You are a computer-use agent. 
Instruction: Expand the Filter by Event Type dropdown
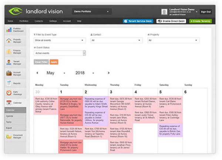coord(60,40)
